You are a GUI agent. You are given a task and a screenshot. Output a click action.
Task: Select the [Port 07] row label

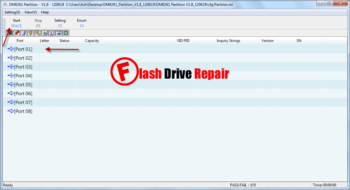[23, 102]
